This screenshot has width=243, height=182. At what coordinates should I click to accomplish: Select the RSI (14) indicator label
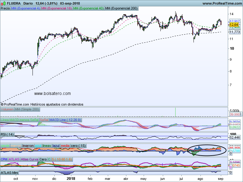pos(7,134)
